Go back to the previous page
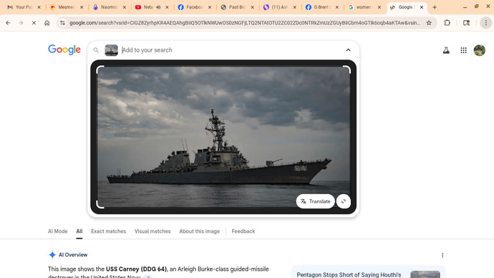Viewport: 494px width, 278px height. [8, 23]
